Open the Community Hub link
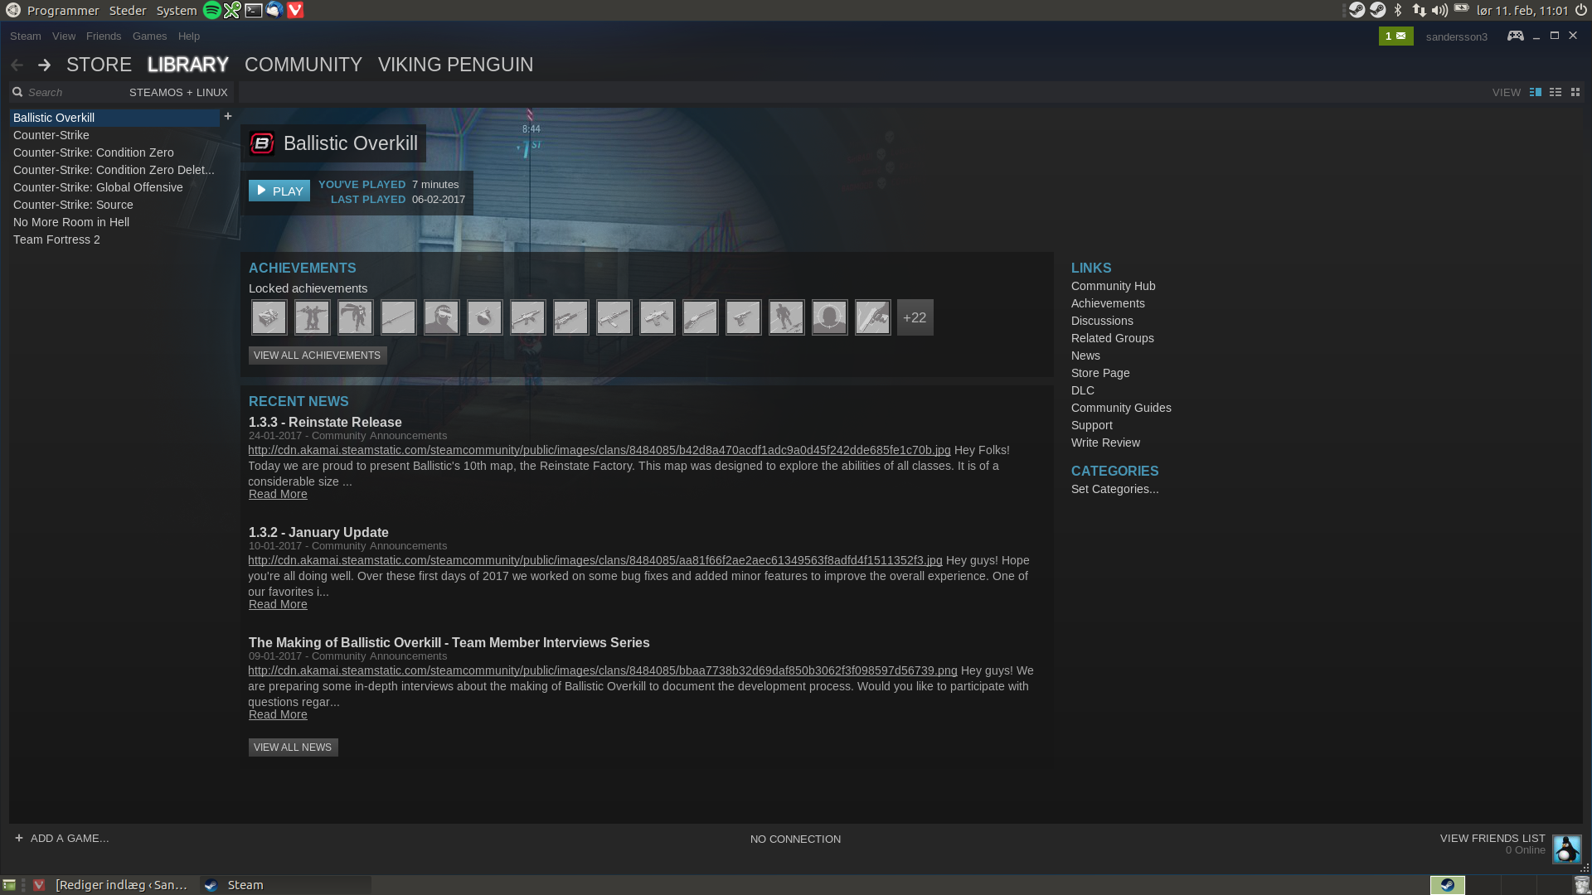Screen dimensions: 1592x895 coord(1113,286)
